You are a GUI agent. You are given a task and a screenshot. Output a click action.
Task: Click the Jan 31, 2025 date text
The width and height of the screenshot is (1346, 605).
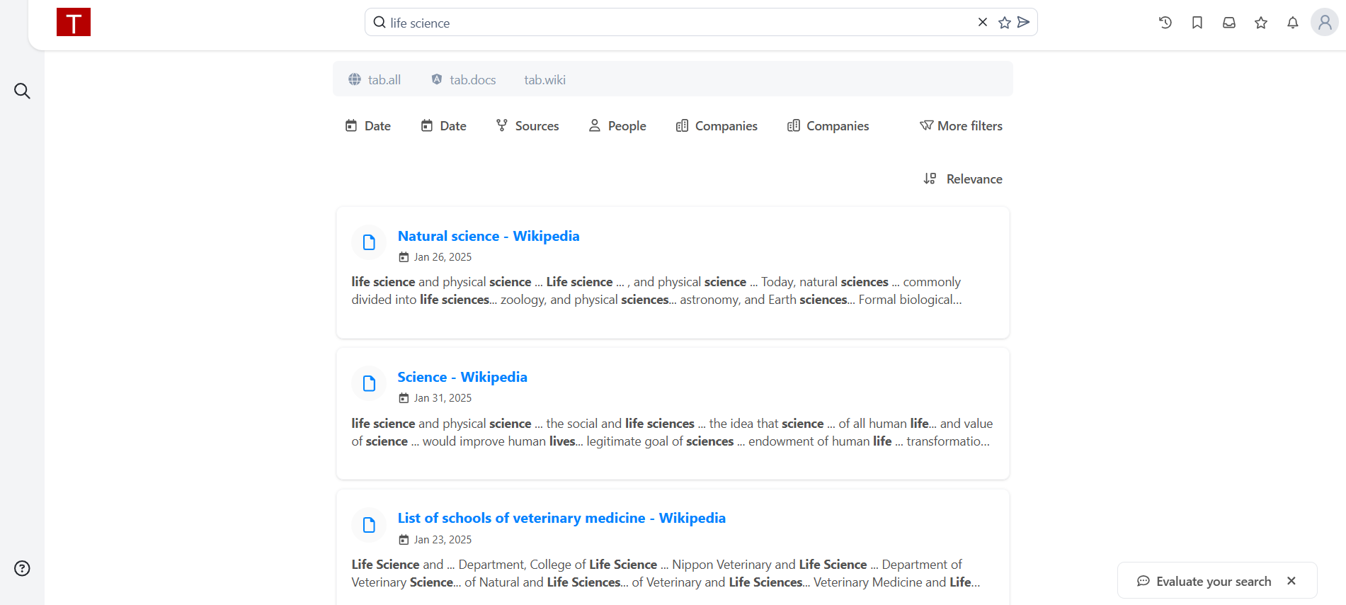[443, 397]
